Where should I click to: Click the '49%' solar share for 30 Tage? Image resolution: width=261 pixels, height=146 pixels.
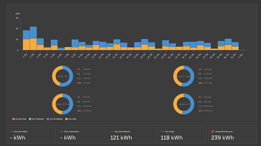pos(79,111)
